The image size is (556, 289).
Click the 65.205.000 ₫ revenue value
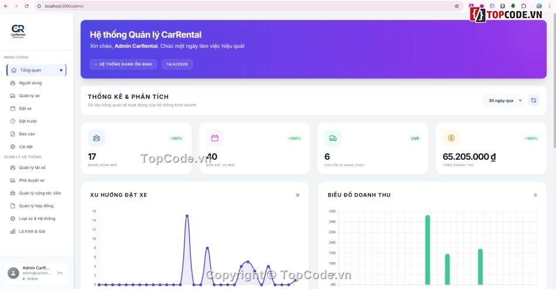469,157
